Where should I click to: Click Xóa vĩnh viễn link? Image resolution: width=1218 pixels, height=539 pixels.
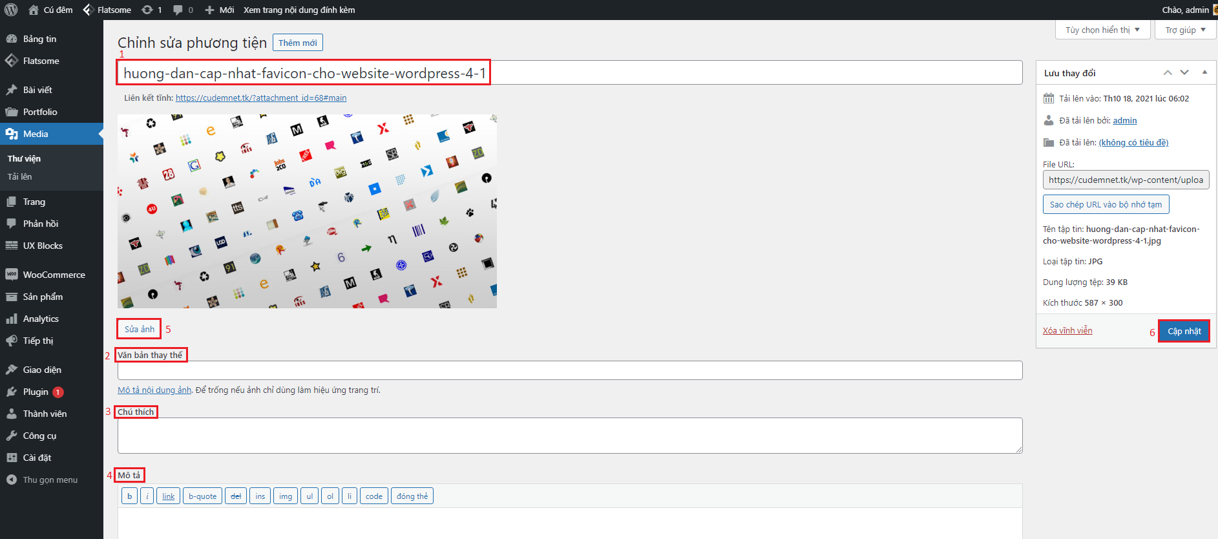pyautogui.click(x=1067, y=331)
